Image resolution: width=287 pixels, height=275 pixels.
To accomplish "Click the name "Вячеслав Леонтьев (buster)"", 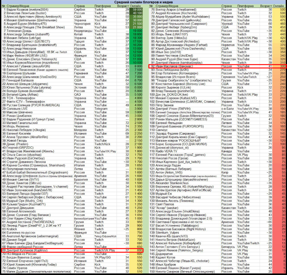I will point(26,13).
